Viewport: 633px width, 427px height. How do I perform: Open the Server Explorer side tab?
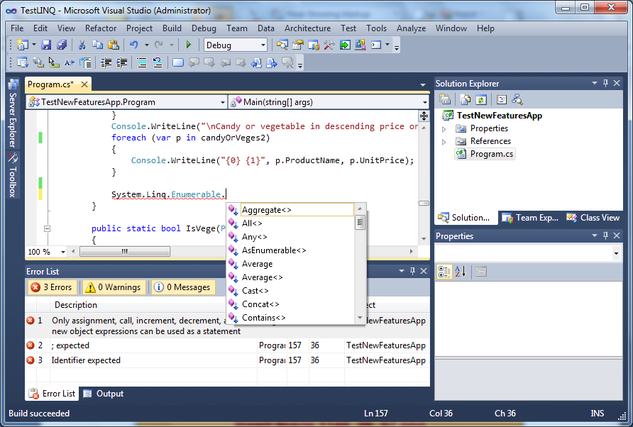point(13,113)
